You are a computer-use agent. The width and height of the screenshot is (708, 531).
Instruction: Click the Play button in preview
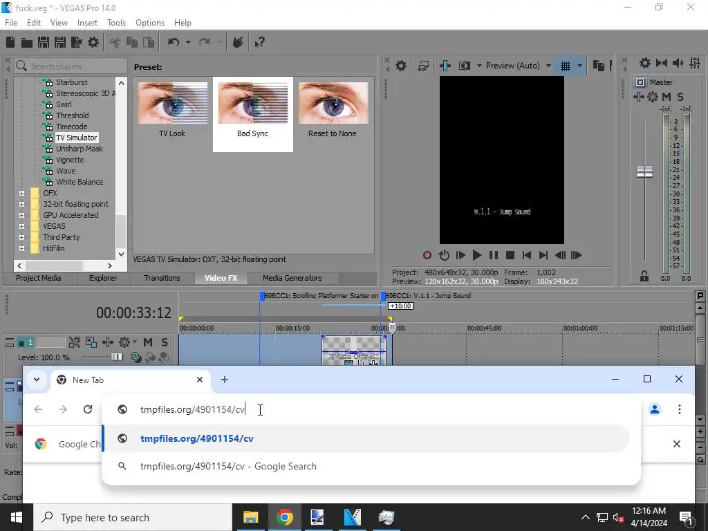[x=477, y=256]
